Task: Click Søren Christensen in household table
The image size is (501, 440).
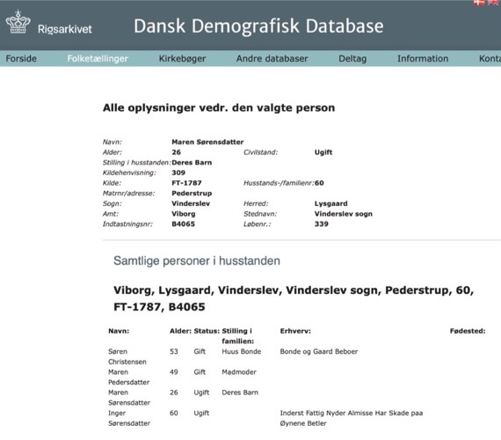Action: (x=127, y=356)
